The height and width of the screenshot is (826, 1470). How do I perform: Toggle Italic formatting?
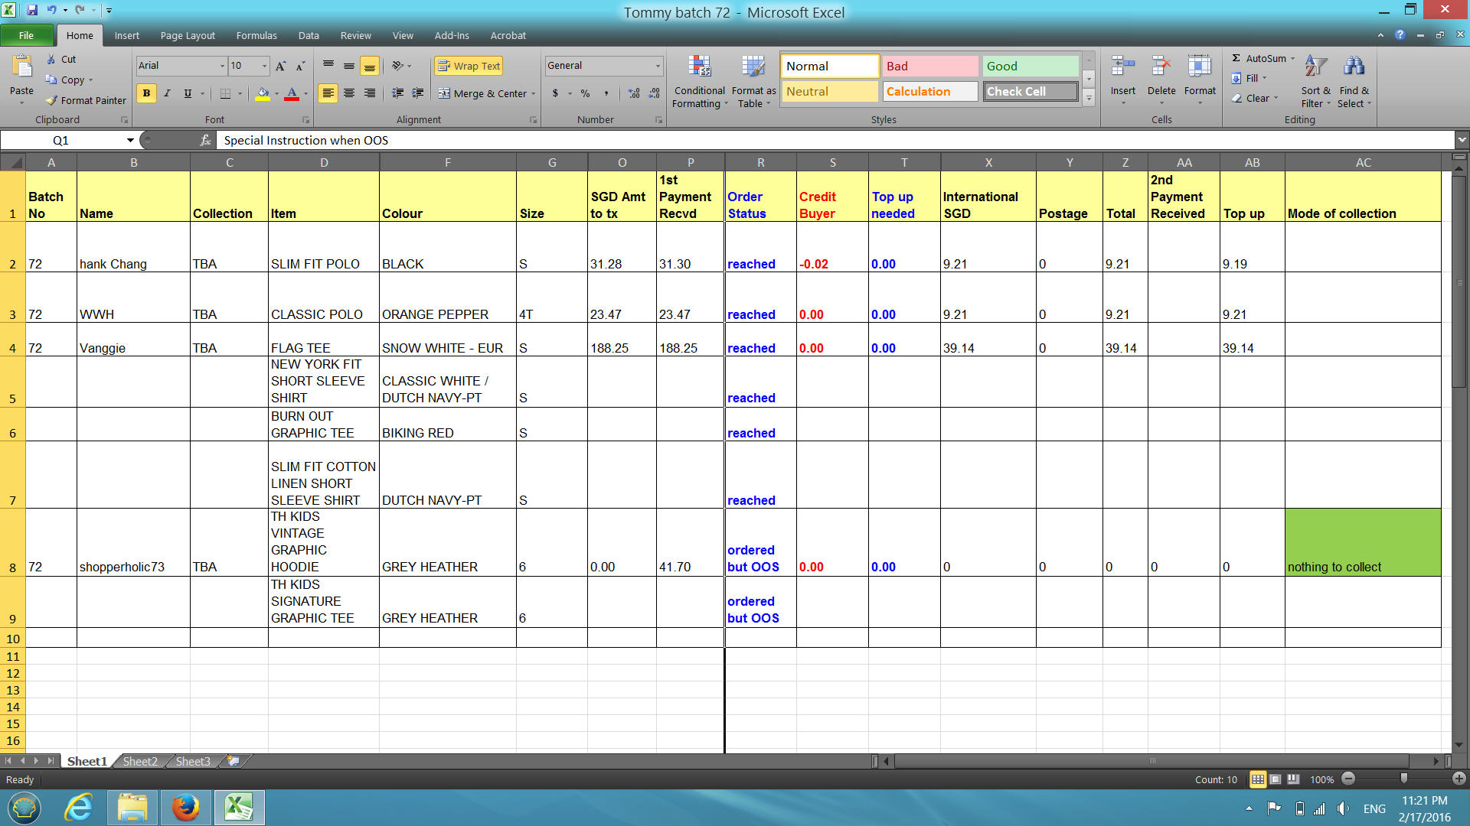[167, 93]
